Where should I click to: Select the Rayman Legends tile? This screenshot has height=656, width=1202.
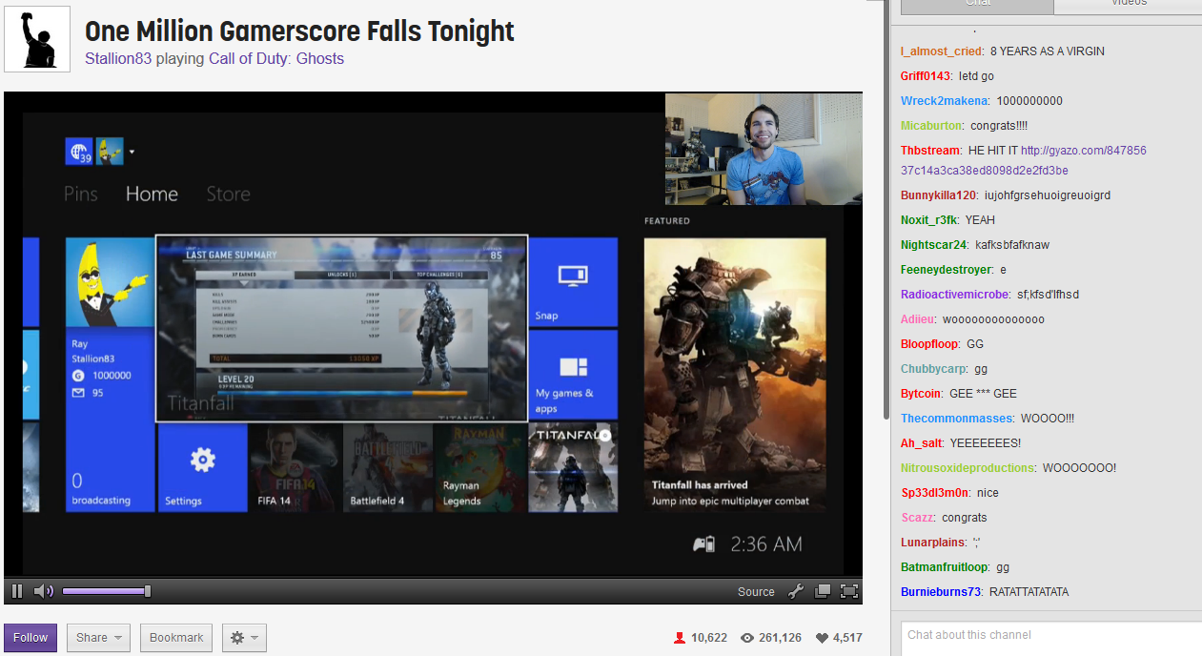point(479,467)
